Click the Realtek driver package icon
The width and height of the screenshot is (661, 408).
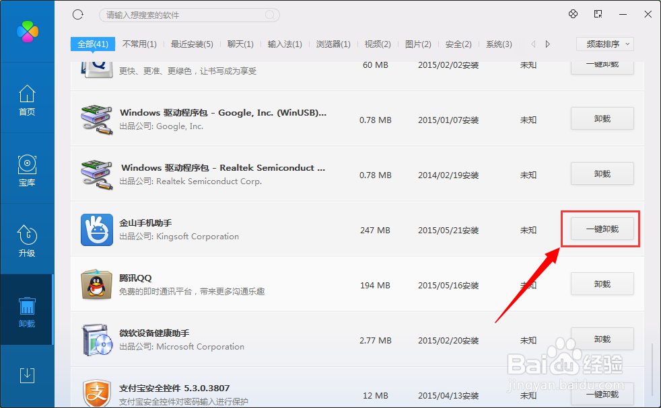96,173
